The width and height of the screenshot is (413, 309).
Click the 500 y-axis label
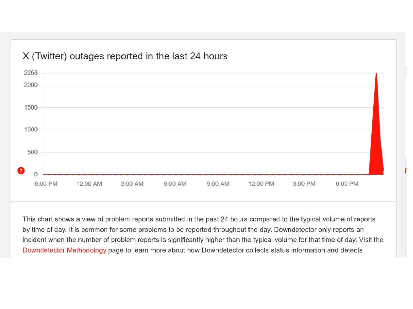click(x=32, y=152)
